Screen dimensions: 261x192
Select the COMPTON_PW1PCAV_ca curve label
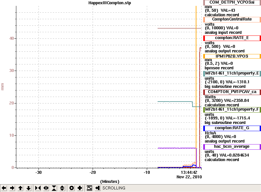pos(232,92)
